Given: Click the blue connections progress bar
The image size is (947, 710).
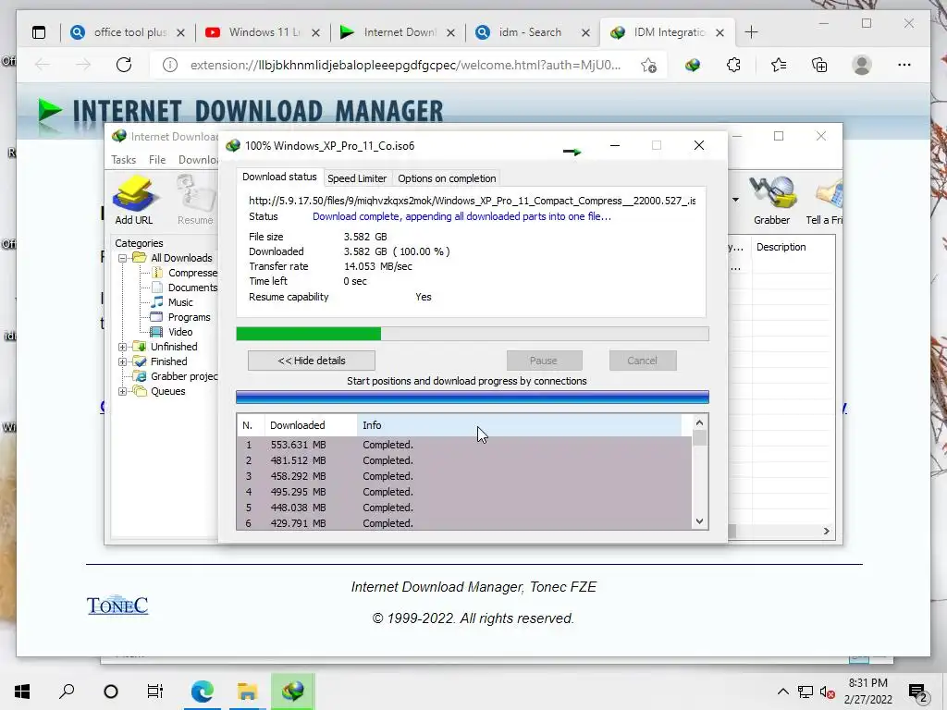Looking at the screenshot, I should (473, 398).
